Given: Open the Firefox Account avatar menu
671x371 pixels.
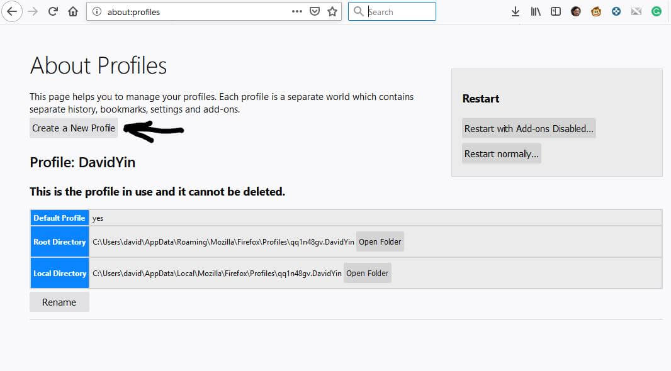Looking at the screenshot, I should tap(575, 11).
